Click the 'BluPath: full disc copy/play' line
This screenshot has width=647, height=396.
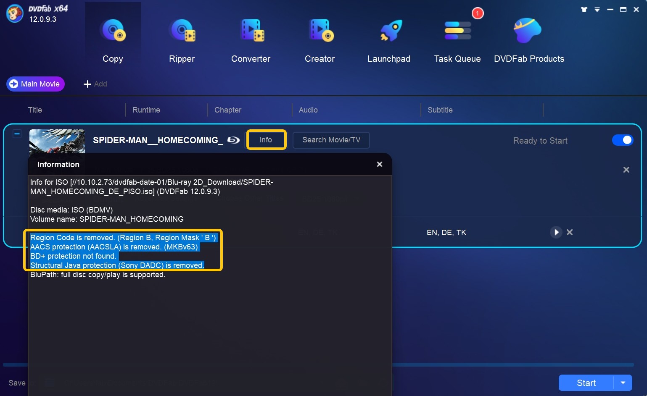(98, 275)
